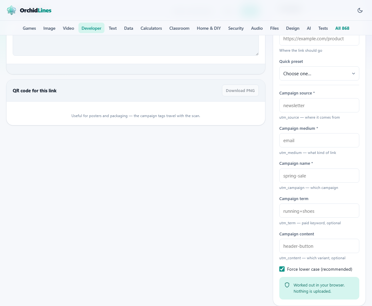372x306 pixels.
Task: Click the 'QR code for this link' heading
Action: pos(35,91)
